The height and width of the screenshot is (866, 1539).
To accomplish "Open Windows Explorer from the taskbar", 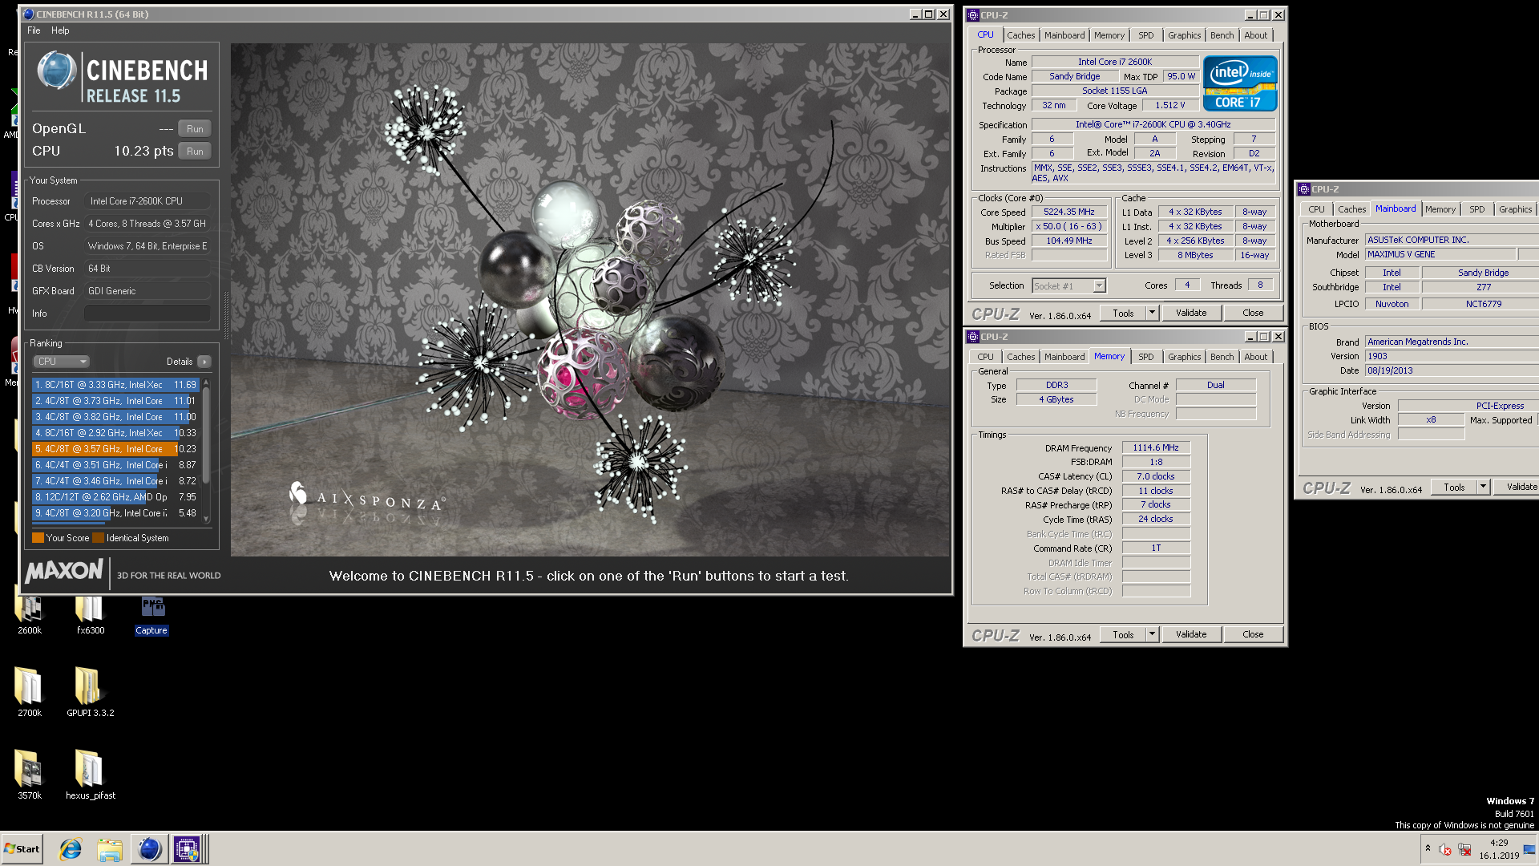I will coord(110,849).
